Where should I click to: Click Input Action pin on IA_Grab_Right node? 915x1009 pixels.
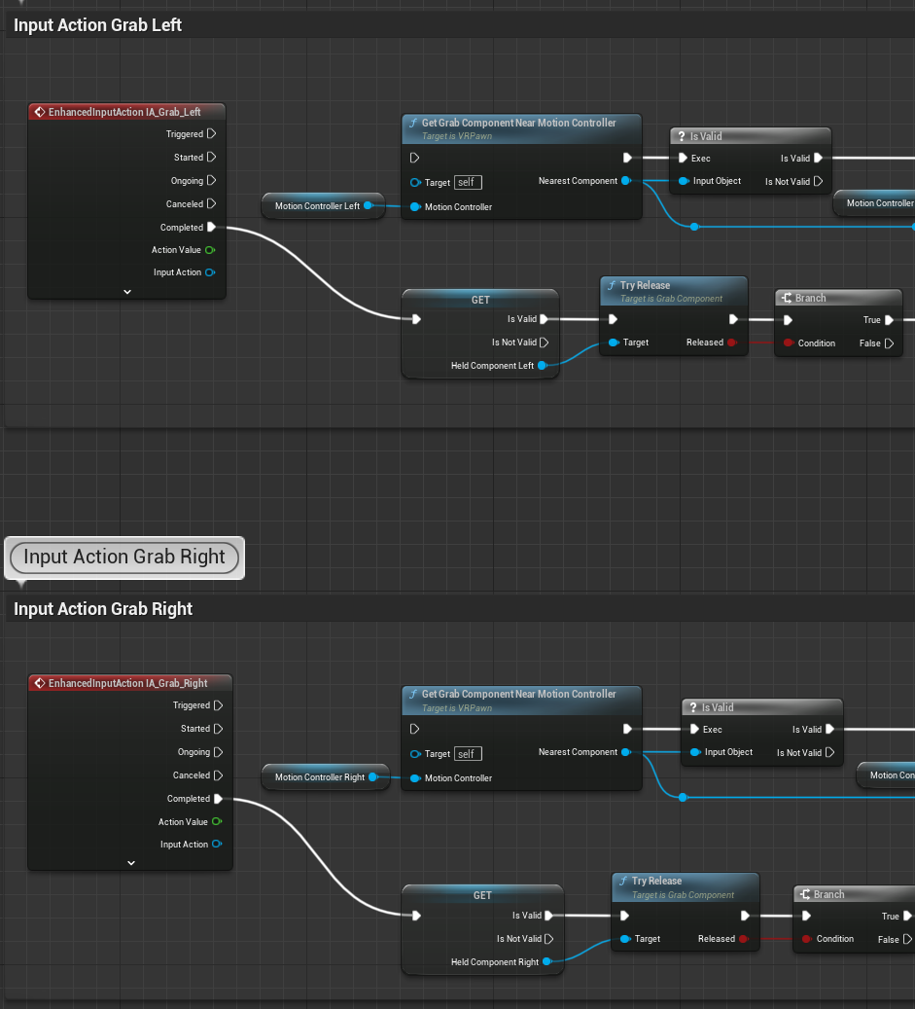(217, 845)
